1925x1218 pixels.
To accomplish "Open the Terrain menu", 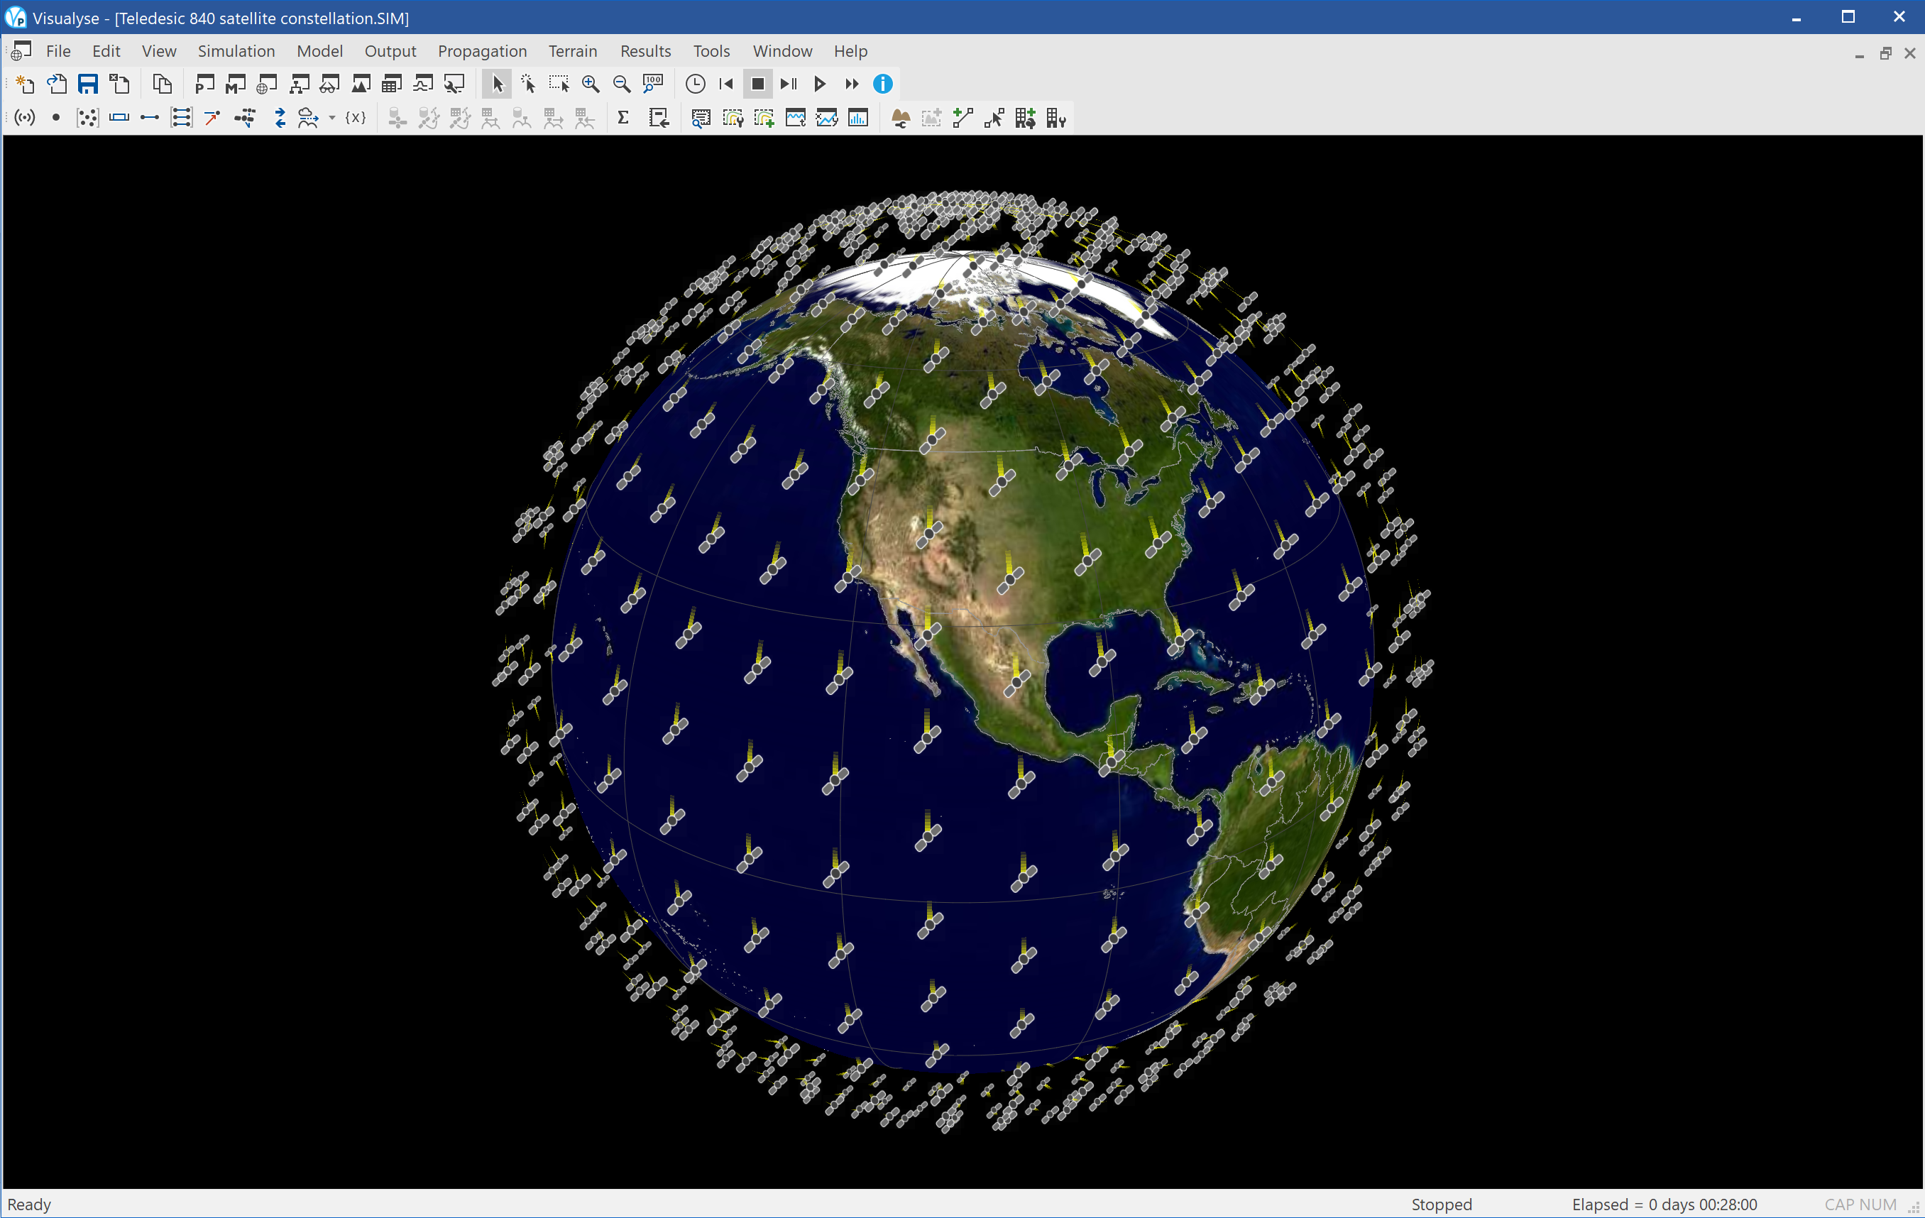I will (x=572, y=51).
